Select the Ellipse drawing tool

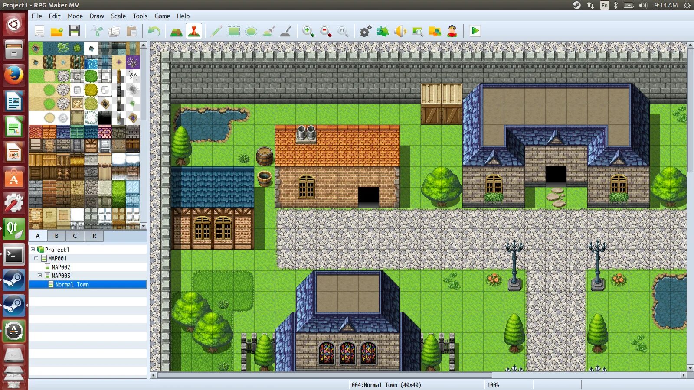point(251,31)
